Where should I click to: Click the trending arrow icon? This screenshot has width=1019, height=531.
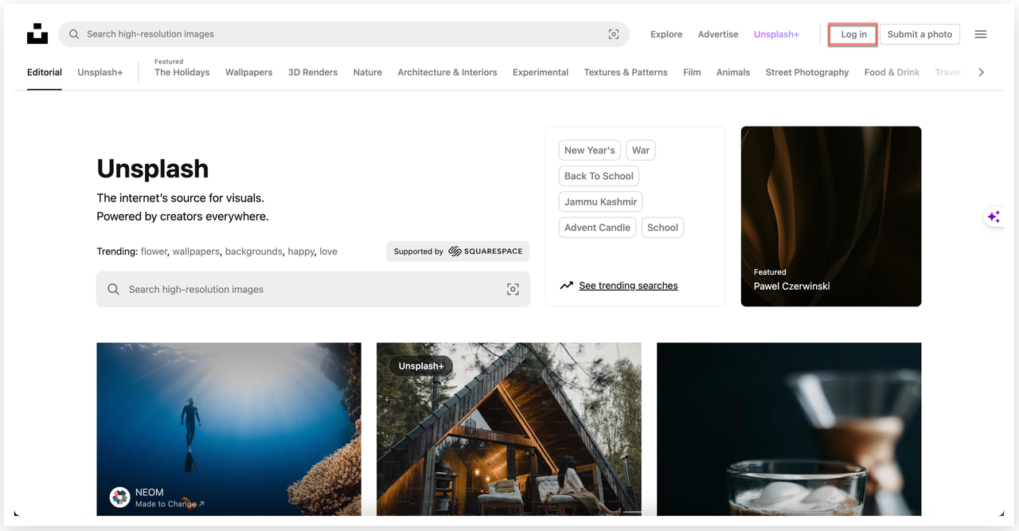coord(566,285)
